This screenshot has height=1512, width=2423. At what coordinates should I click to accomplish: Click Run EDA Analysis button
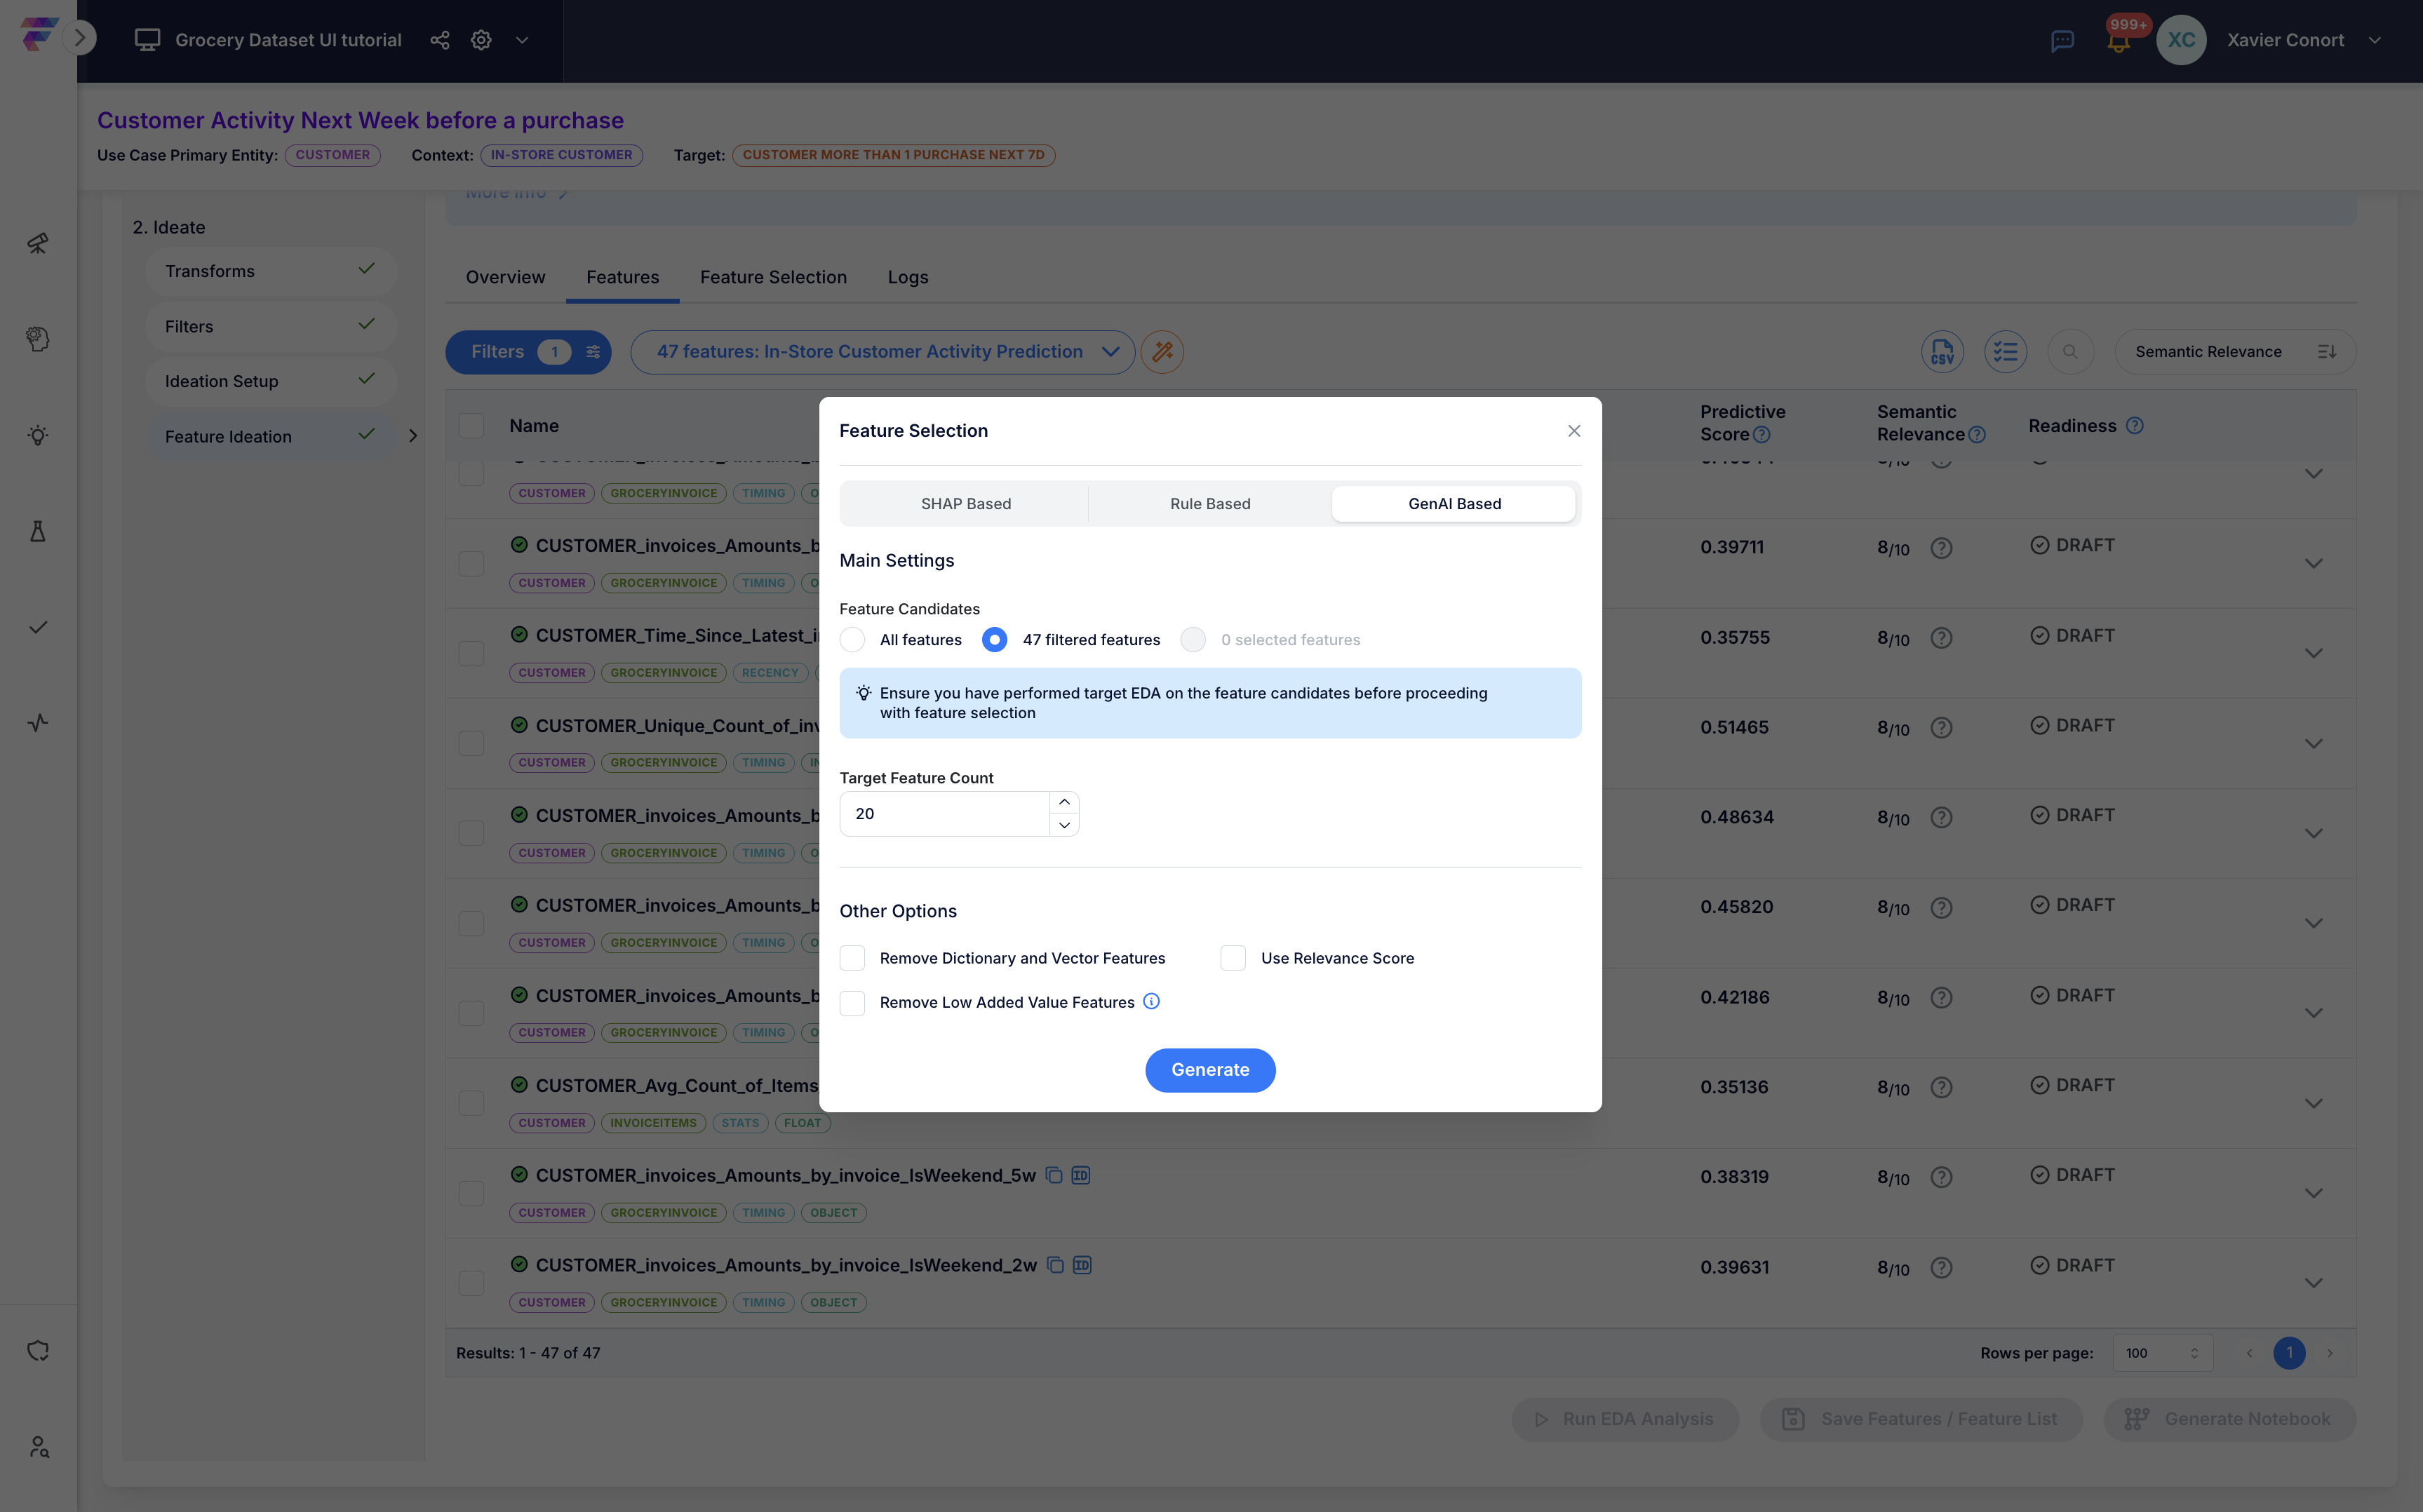pyautogui.click(x=1625, y=1419)
